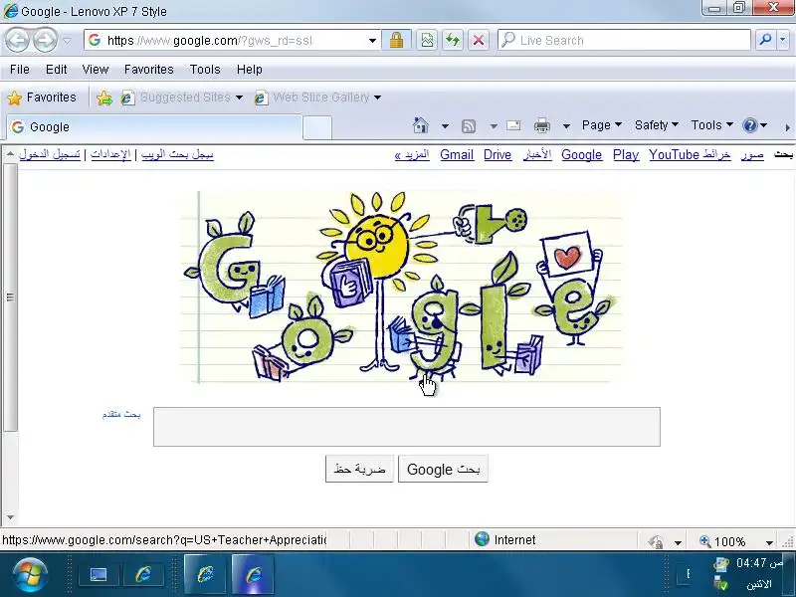Open the Safety command bar menu
The image size is (796, 597).
(657, 125)
